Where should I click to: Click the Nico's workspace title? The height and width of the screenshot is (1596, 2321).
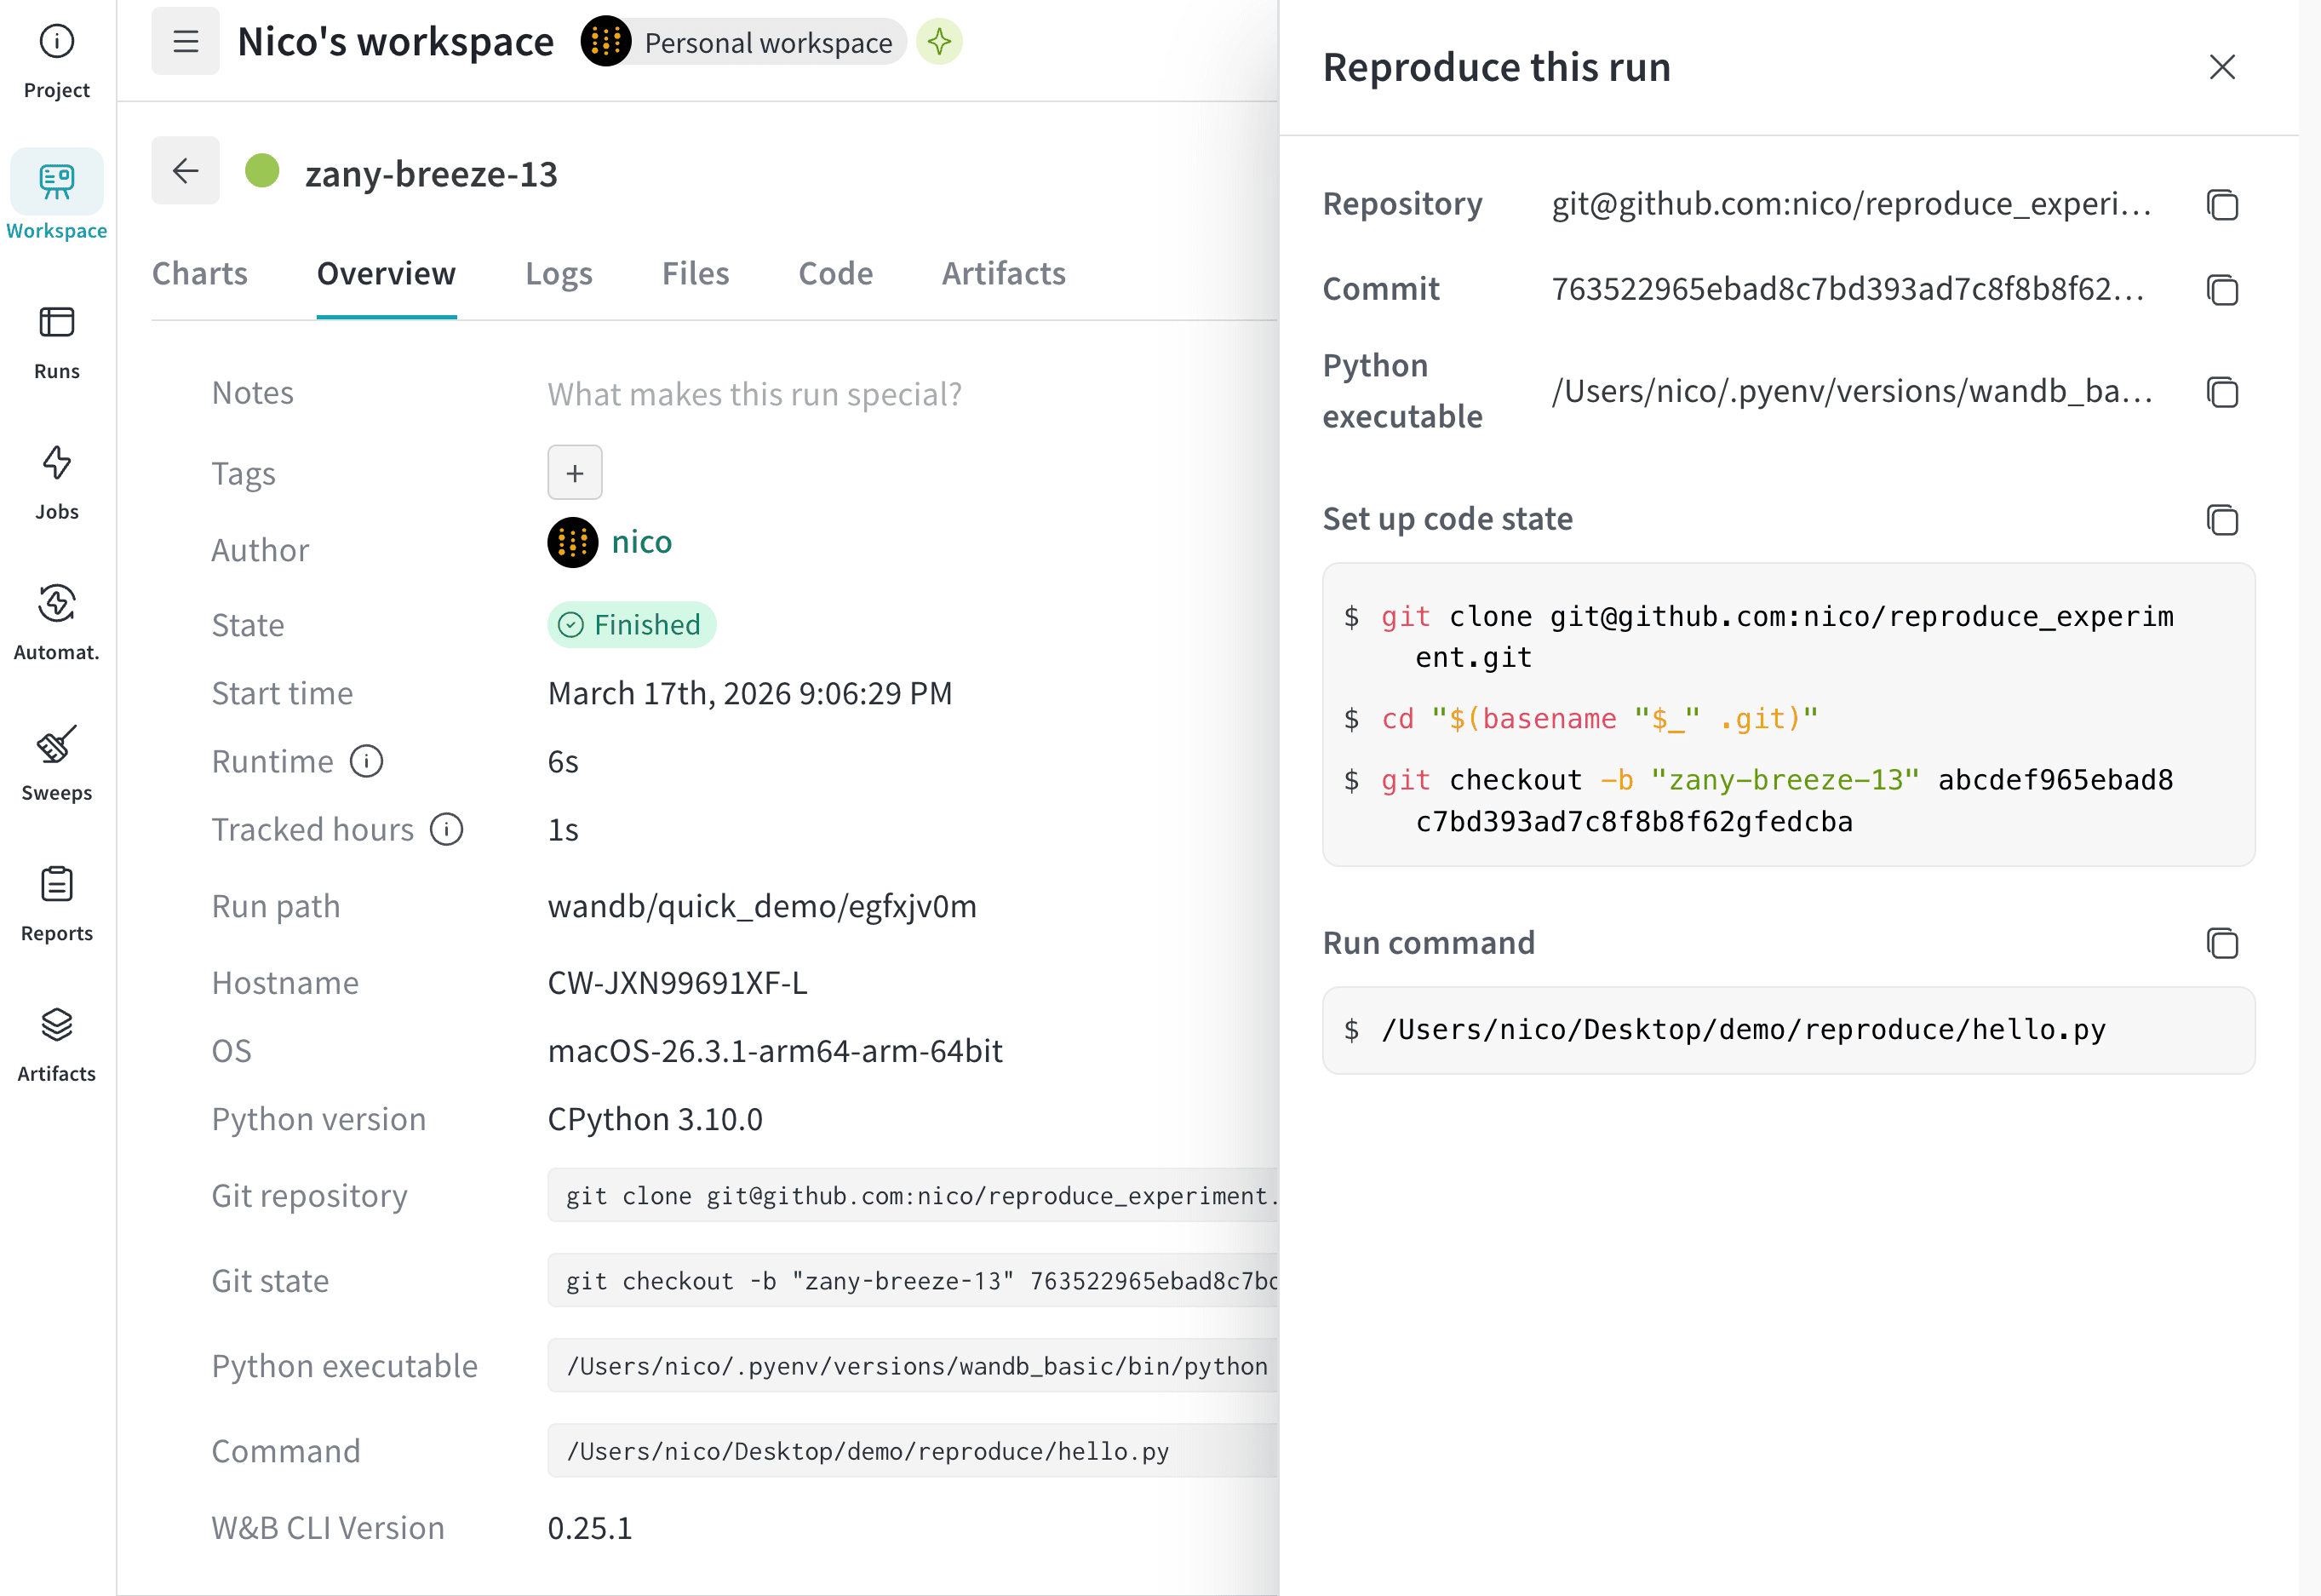coord(396,42)
